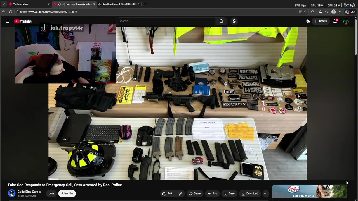Download the video
The image size is (358, 201).
tap(249, 193)
